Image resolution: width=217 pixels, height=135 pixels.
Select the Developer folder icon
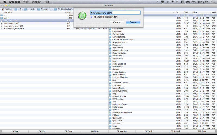pyautogui.click(x=110, y=45)
